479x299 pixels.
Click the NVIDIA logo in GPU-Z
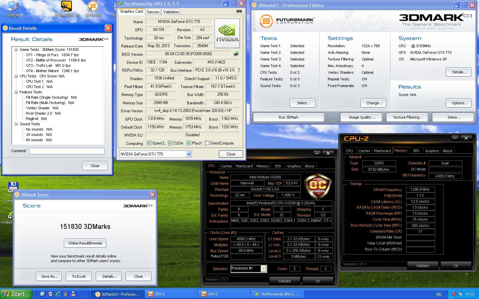pyautogui.click(x=227, y=33)
